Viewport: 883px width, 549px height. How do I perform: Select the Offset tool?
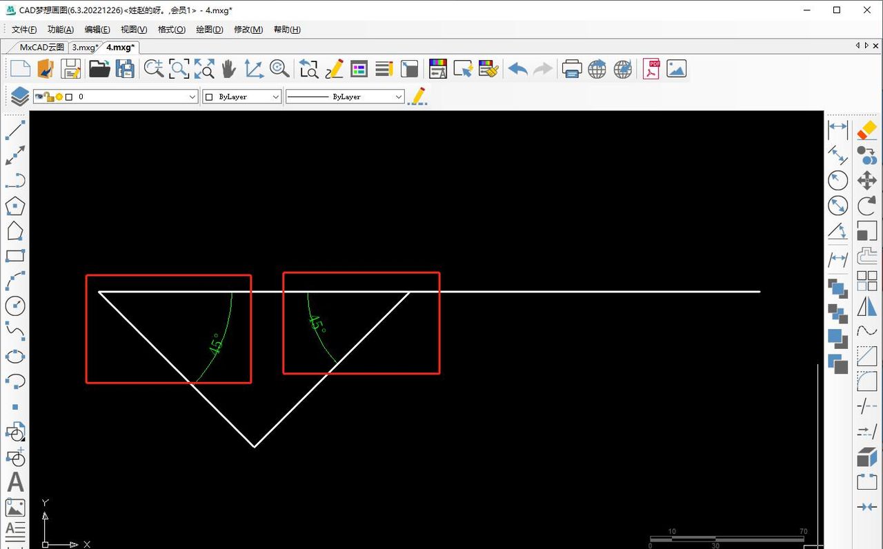[867, 256]
